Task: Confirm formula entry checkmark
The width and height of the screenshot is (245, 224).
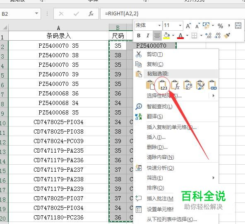Action: click(76, 14)
